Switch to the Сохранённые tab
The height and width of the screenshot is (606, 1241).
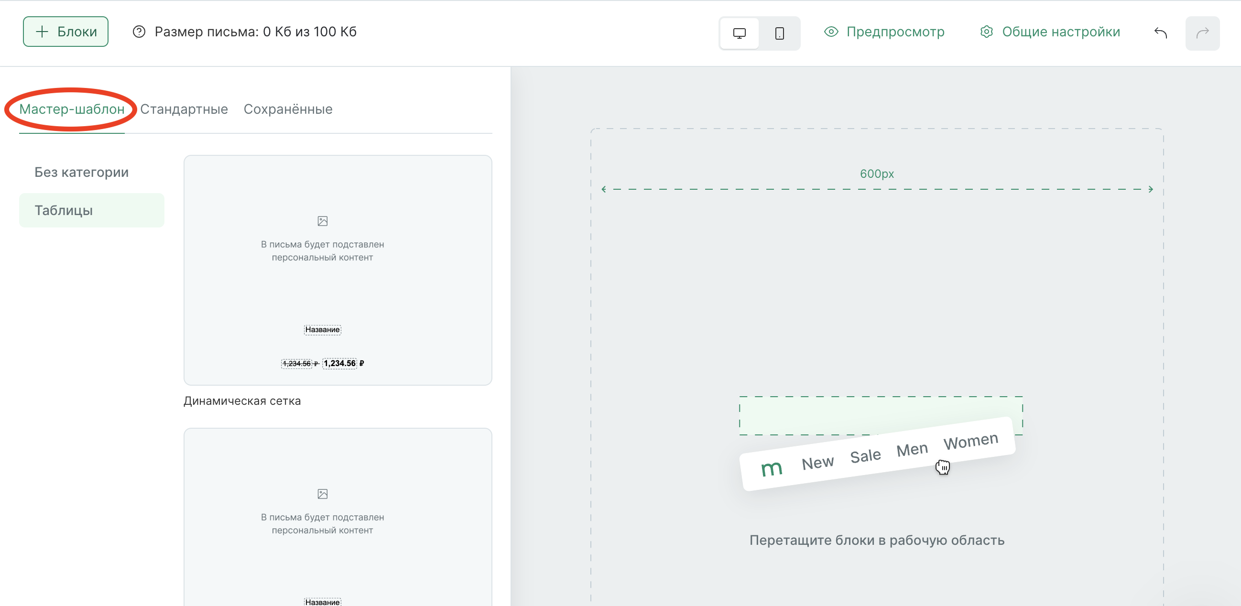pyautogui.click(x=288, y=109)
